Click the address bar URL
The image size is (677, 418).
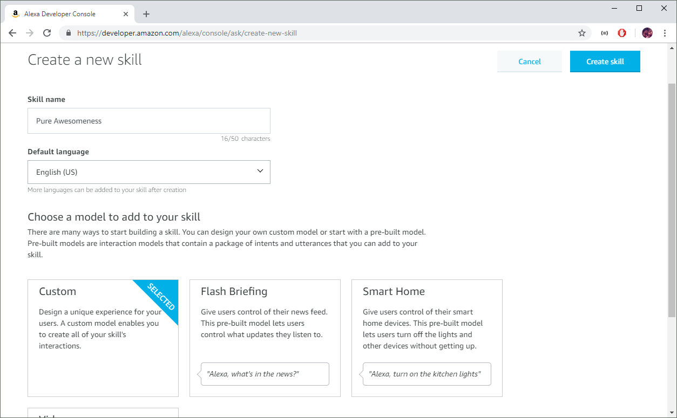[187, 33]
